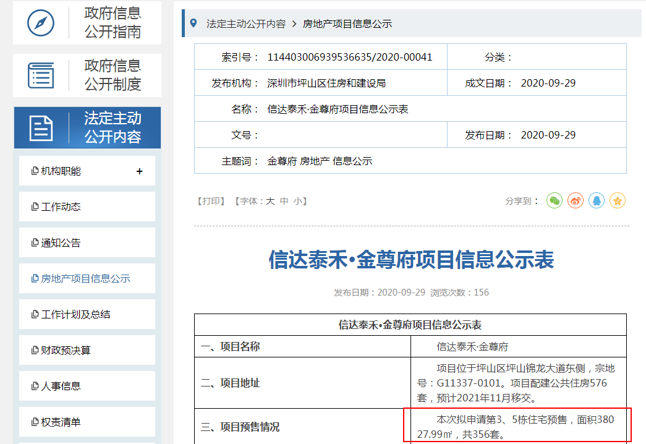Click the 名称 value 信达泰禾·金尊府项目信息公示表
Viewport: 646px width, 444px height.
click(338, 109)
